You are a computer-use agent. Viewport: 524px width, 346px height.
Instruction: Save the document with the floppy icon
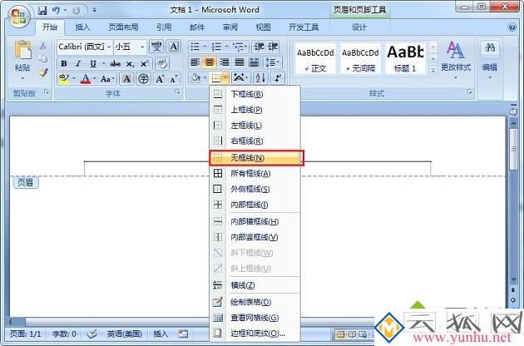(42, 10)
